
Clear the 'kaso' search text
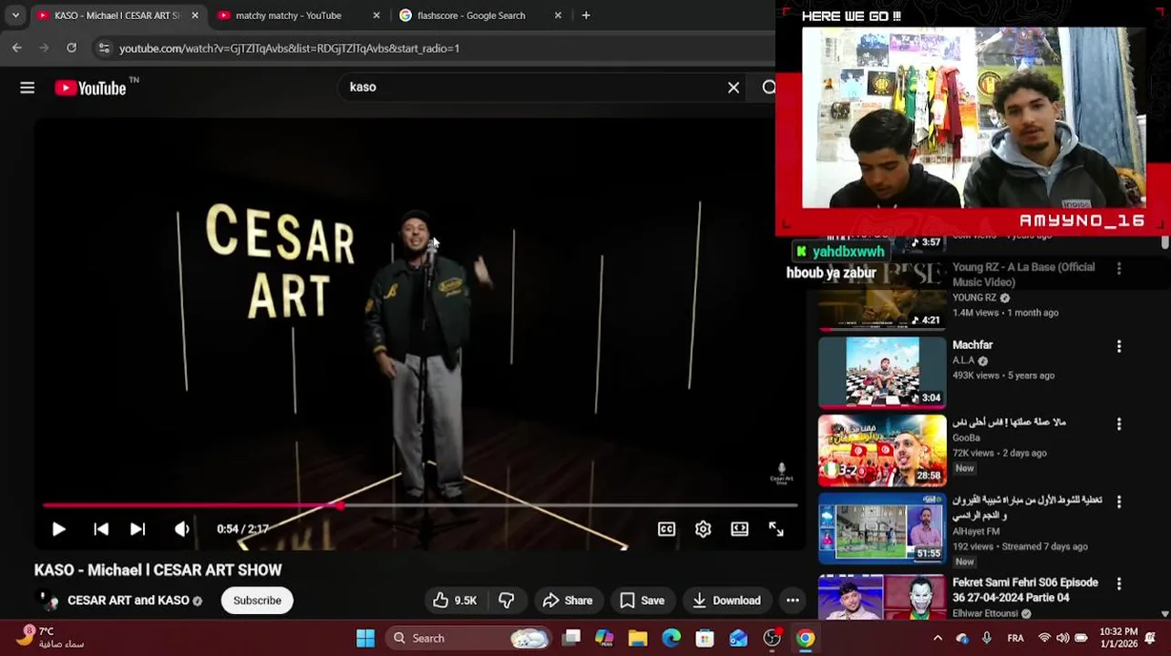tap(734, 87)
